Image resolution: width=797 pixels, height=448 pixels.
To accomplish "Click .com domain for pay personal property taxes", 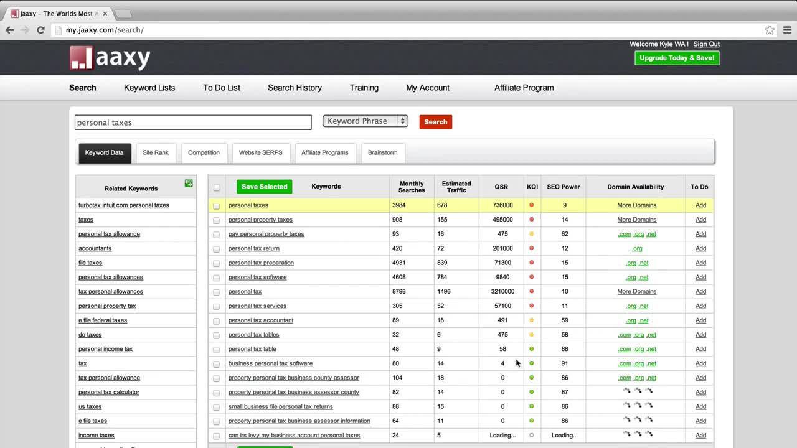I will pos(625,234).
